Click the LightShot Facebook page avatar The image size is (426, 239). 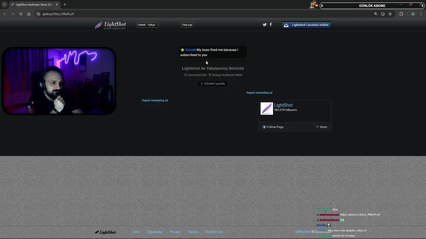coord(267,109)
